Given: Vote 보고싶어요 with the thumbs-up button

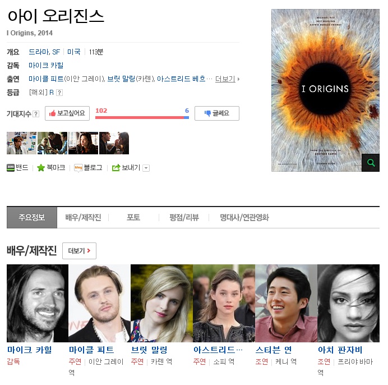Looking at the screenshot, I should 67,113.
